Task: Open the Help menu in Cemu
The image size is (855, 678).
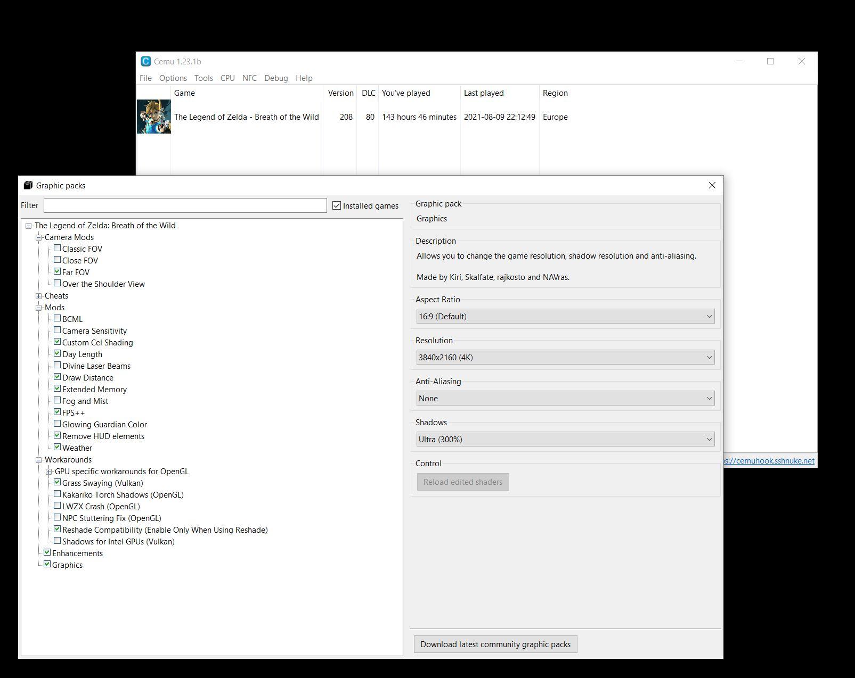Action: [x=304, y=78]
